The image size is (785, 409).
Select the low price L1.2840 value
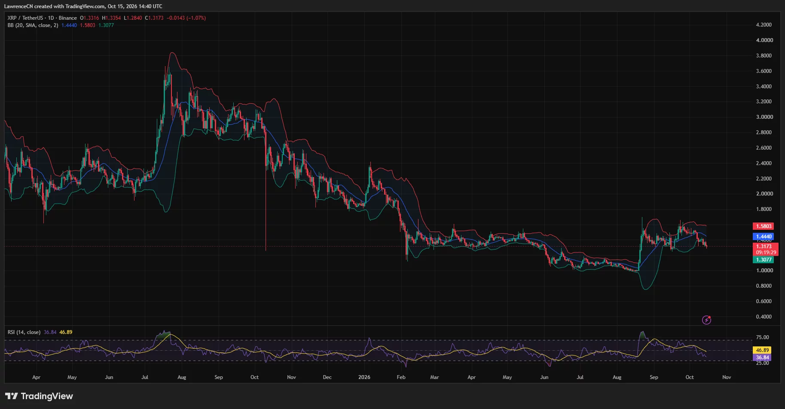[133, 18]
